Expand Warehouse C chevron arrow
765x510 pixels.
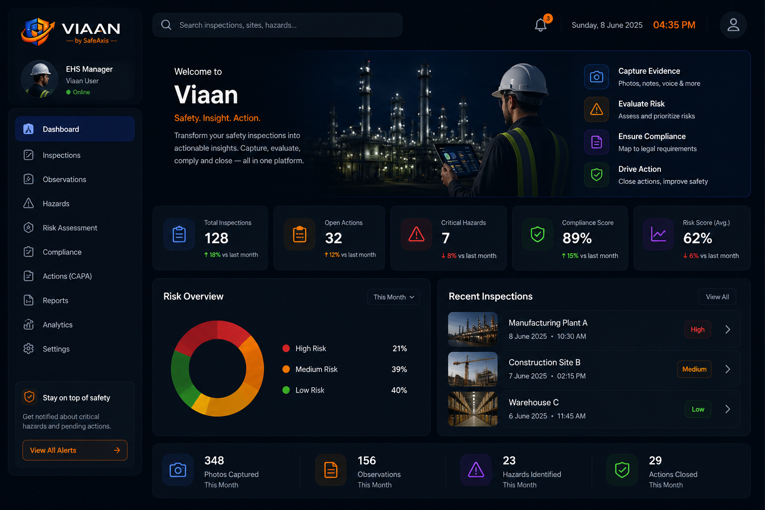(728, 409)
